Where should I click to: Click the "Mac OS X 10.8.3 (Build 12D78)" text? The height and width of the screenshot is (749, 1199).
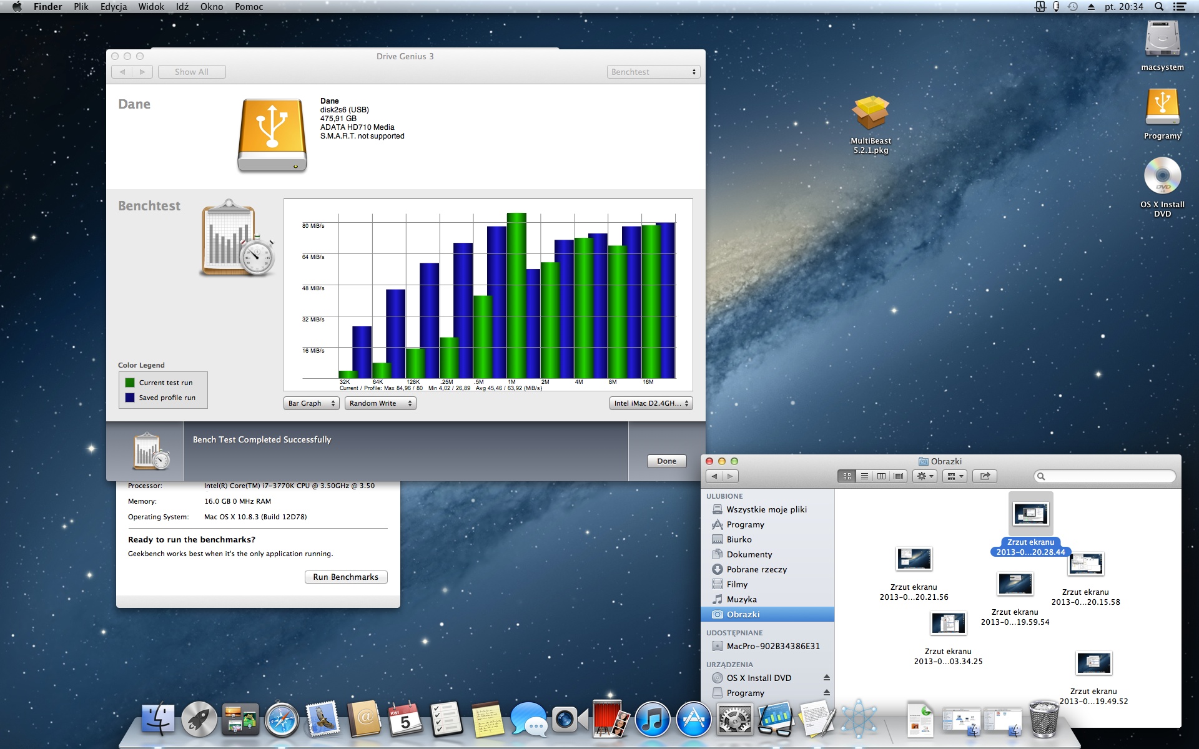coord(255,517)
